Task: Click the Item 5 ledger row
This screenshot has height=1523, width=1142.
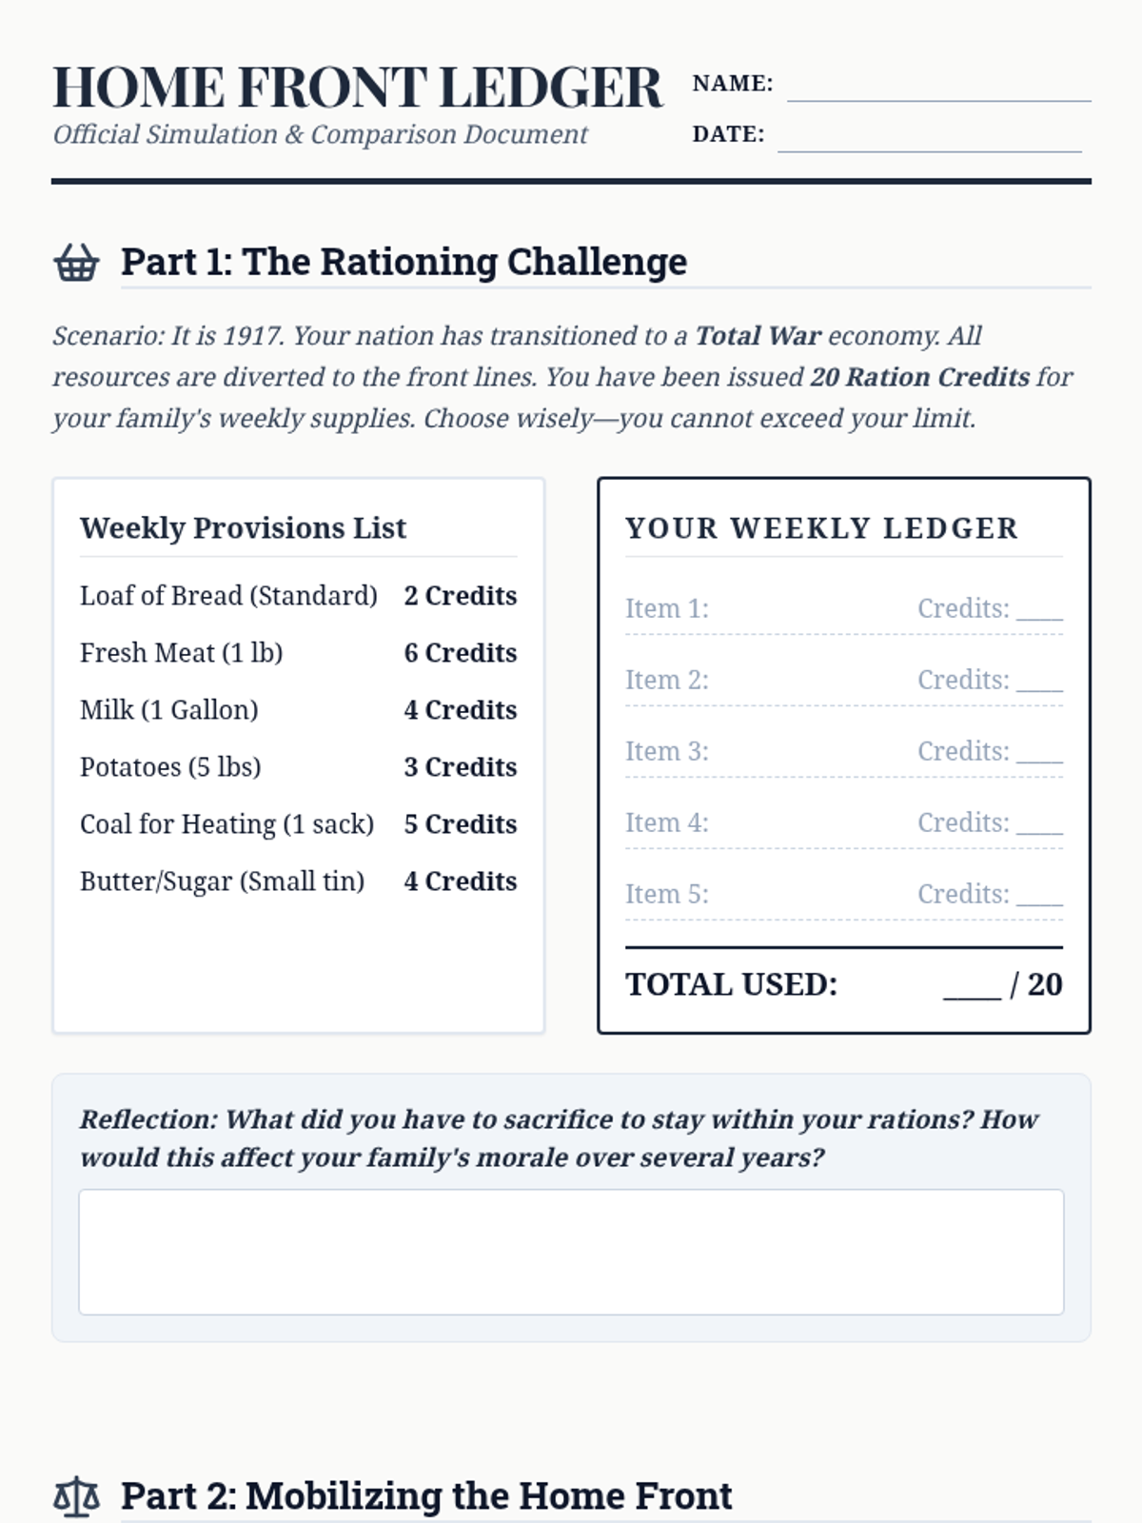Action: click(x=844, y=894)
